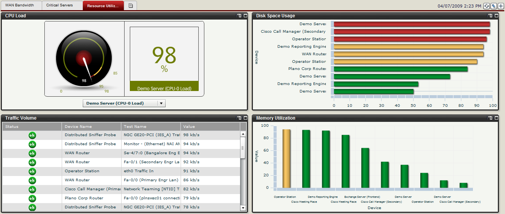Maximize the Memory Utilization panel
Image resolution: width=505 pixels, height=214 pixels.
point(496,118)
